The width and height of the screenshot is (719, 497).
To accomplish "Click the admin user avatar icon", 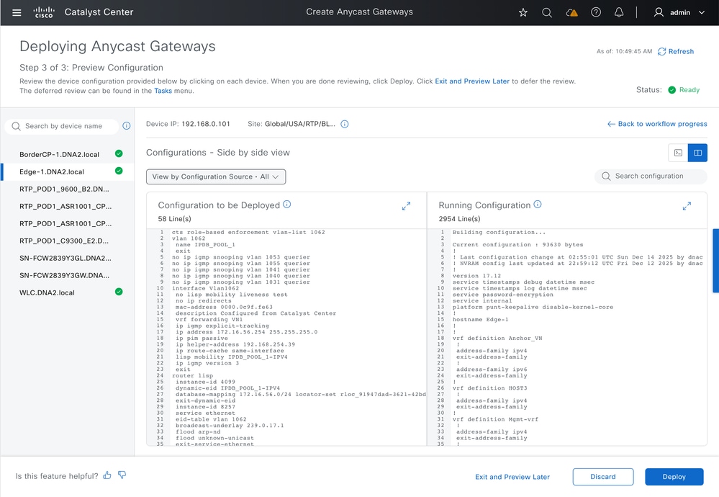I will point(659,12).
